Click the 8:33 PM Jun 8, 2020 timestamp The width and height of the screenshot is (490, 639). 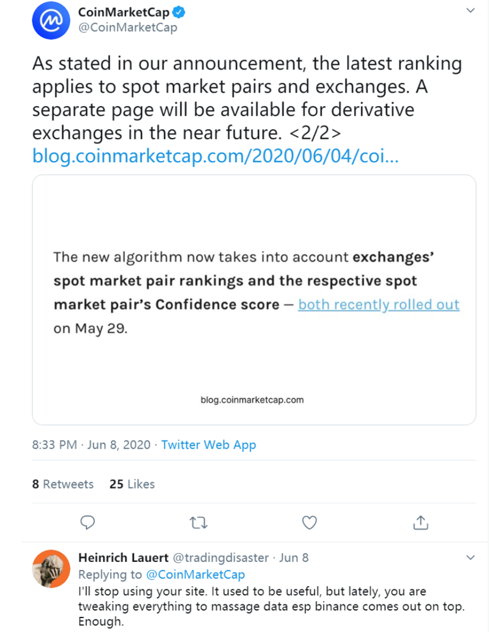(x=91, y=445)
